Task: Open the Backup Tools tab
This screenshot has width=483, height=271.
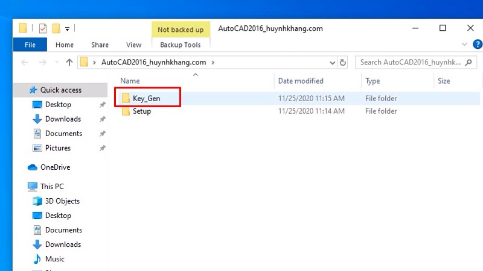Action: pos(181,45)
